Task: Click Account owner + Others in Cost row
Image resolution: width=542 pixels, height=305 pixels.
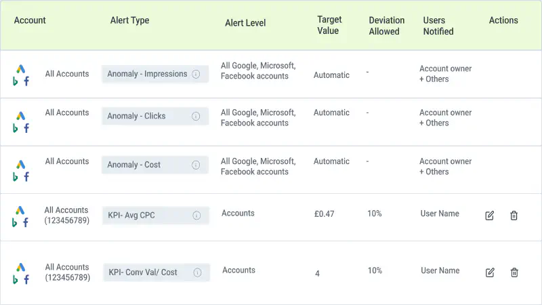Action: [x=445, y=167]
